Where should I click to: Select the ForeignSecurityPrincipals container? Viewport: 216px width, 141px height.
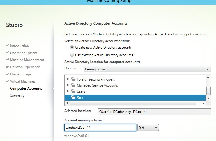pos(96,79)
